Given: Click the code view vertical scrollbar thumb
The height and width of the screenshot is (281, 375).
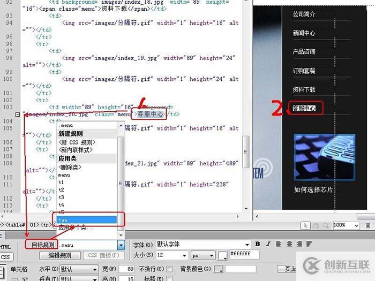Looking at the screenshot, I should pos(245,151).
